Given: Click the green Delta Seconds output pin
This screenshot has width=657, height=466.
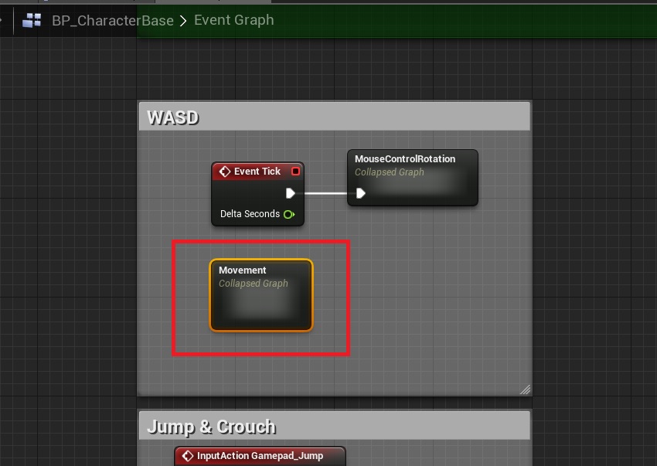Looking at the screenshot, I should coord(289,214).
